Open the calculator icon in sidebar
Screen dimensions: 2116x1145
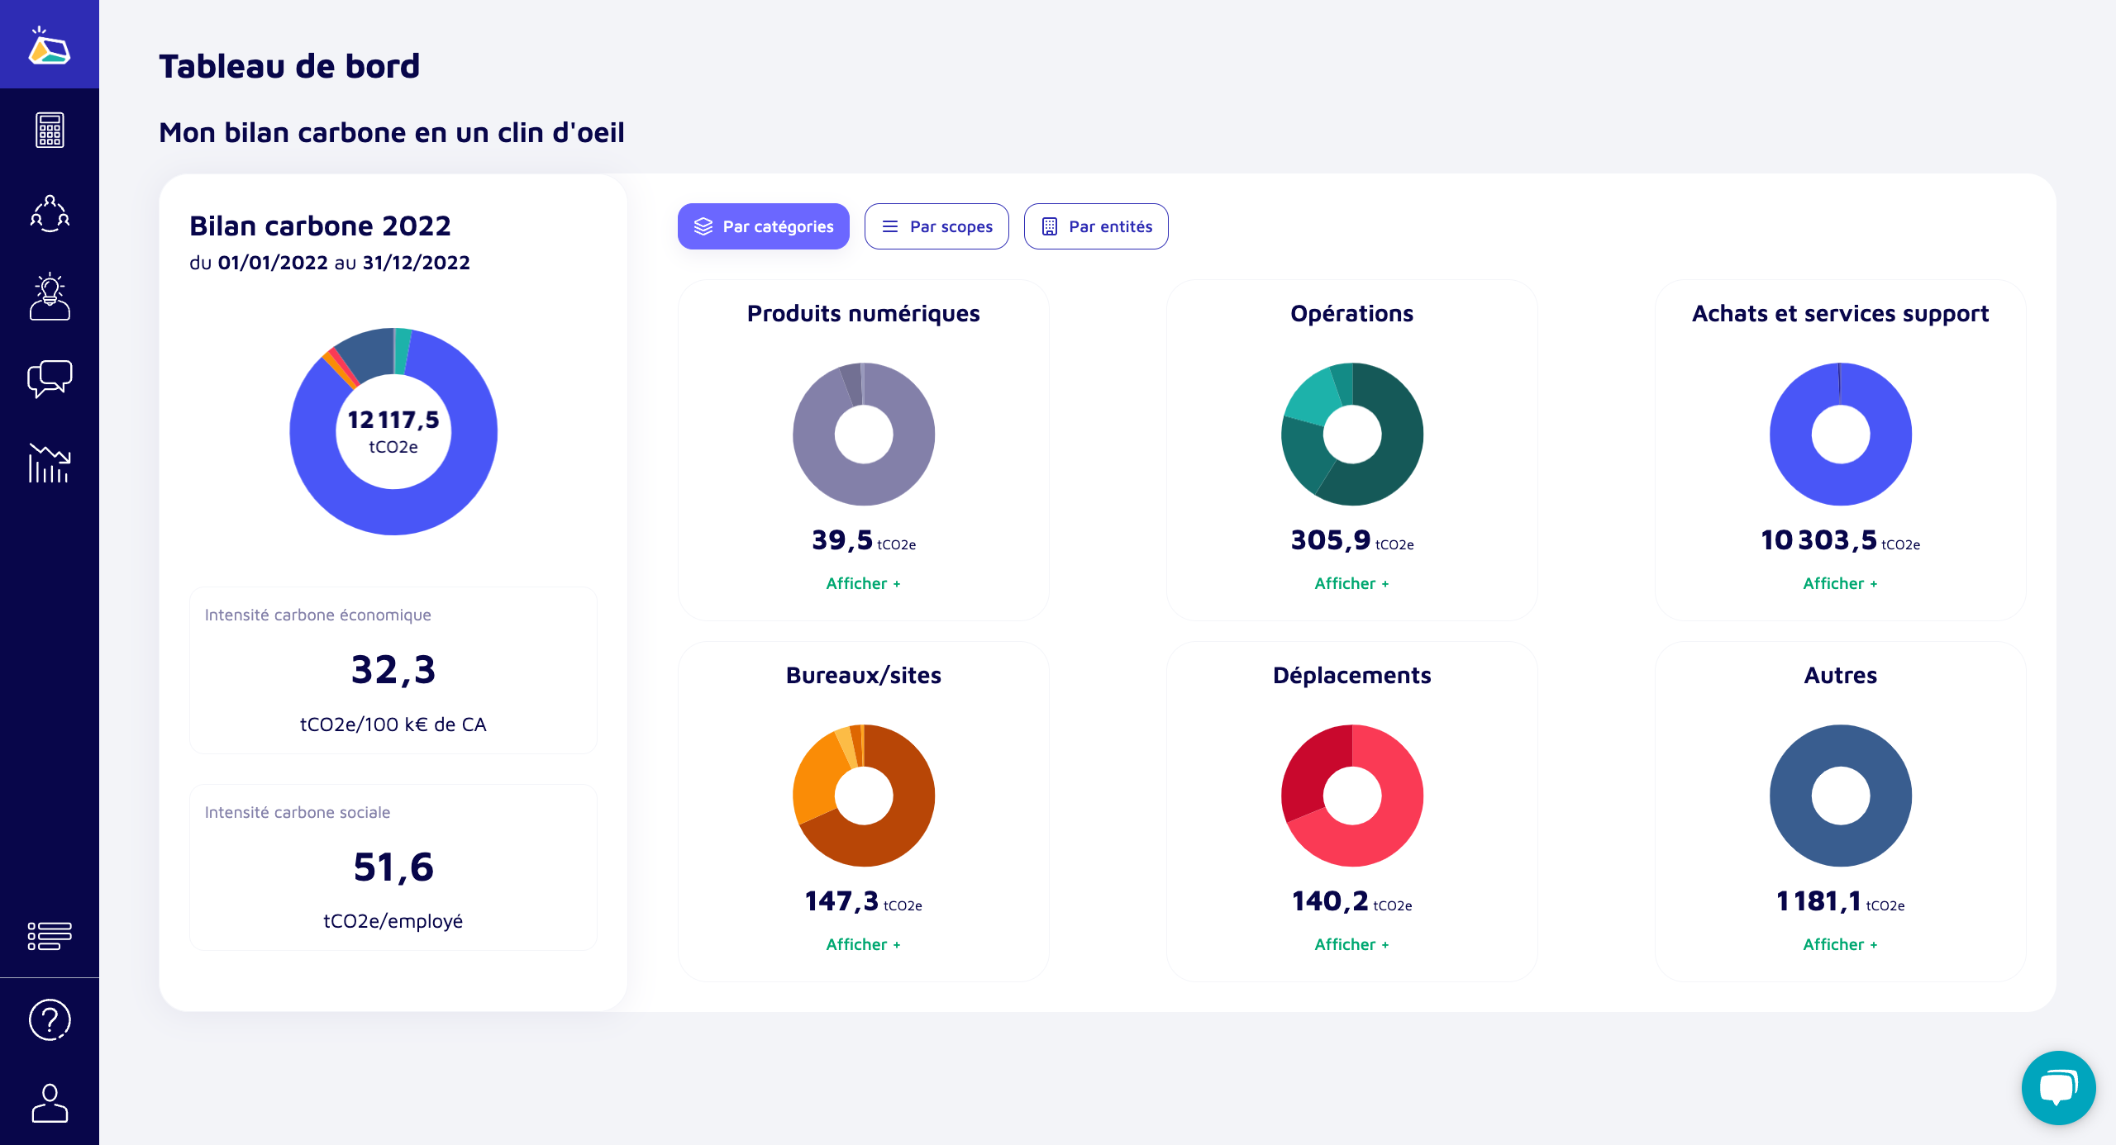pyautogui.click(x=50, y=131)
